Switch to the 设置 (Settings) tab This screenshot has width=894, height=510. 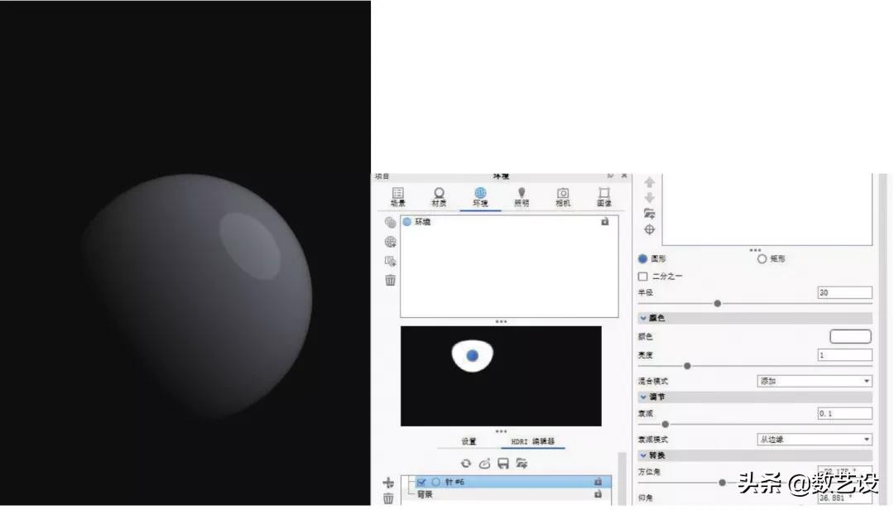point(469,440)
